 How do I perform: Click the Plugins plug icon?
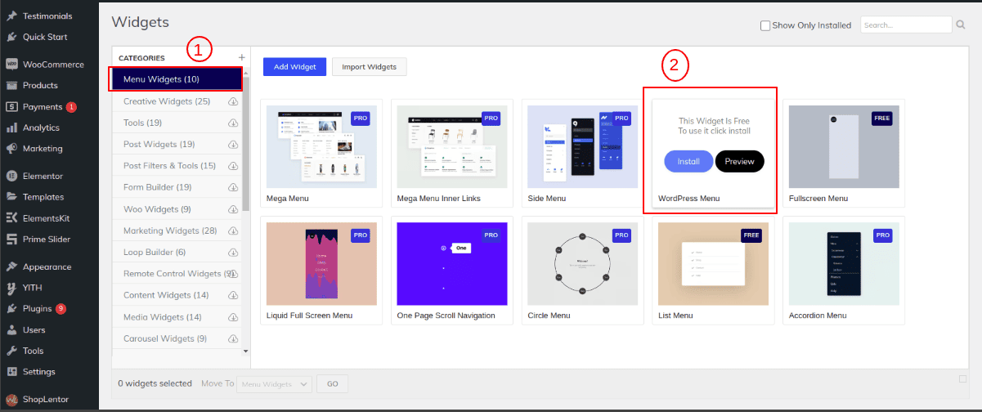click(11, 309)
